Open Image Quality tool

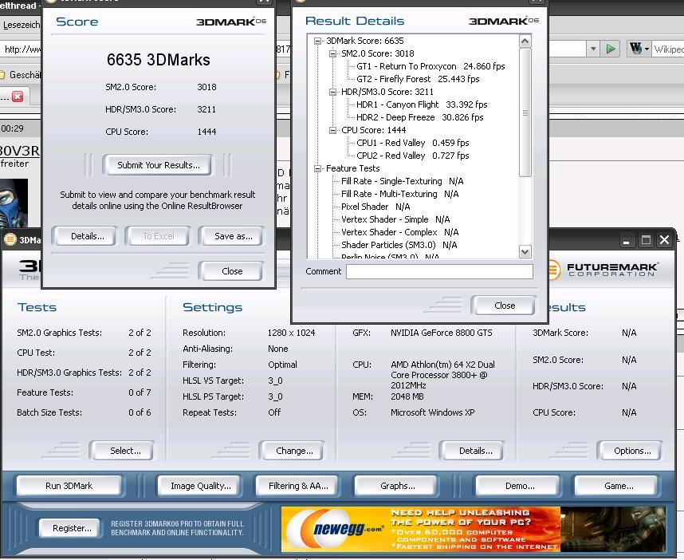(199, 486)
